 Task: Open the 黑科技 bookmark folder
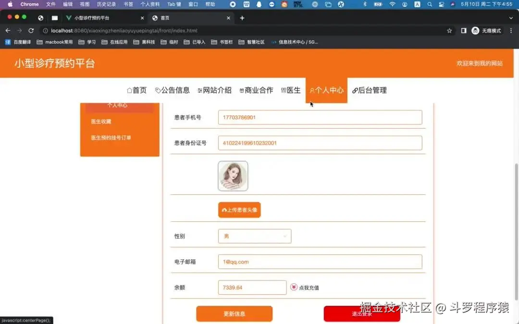[x=144, y=42]
